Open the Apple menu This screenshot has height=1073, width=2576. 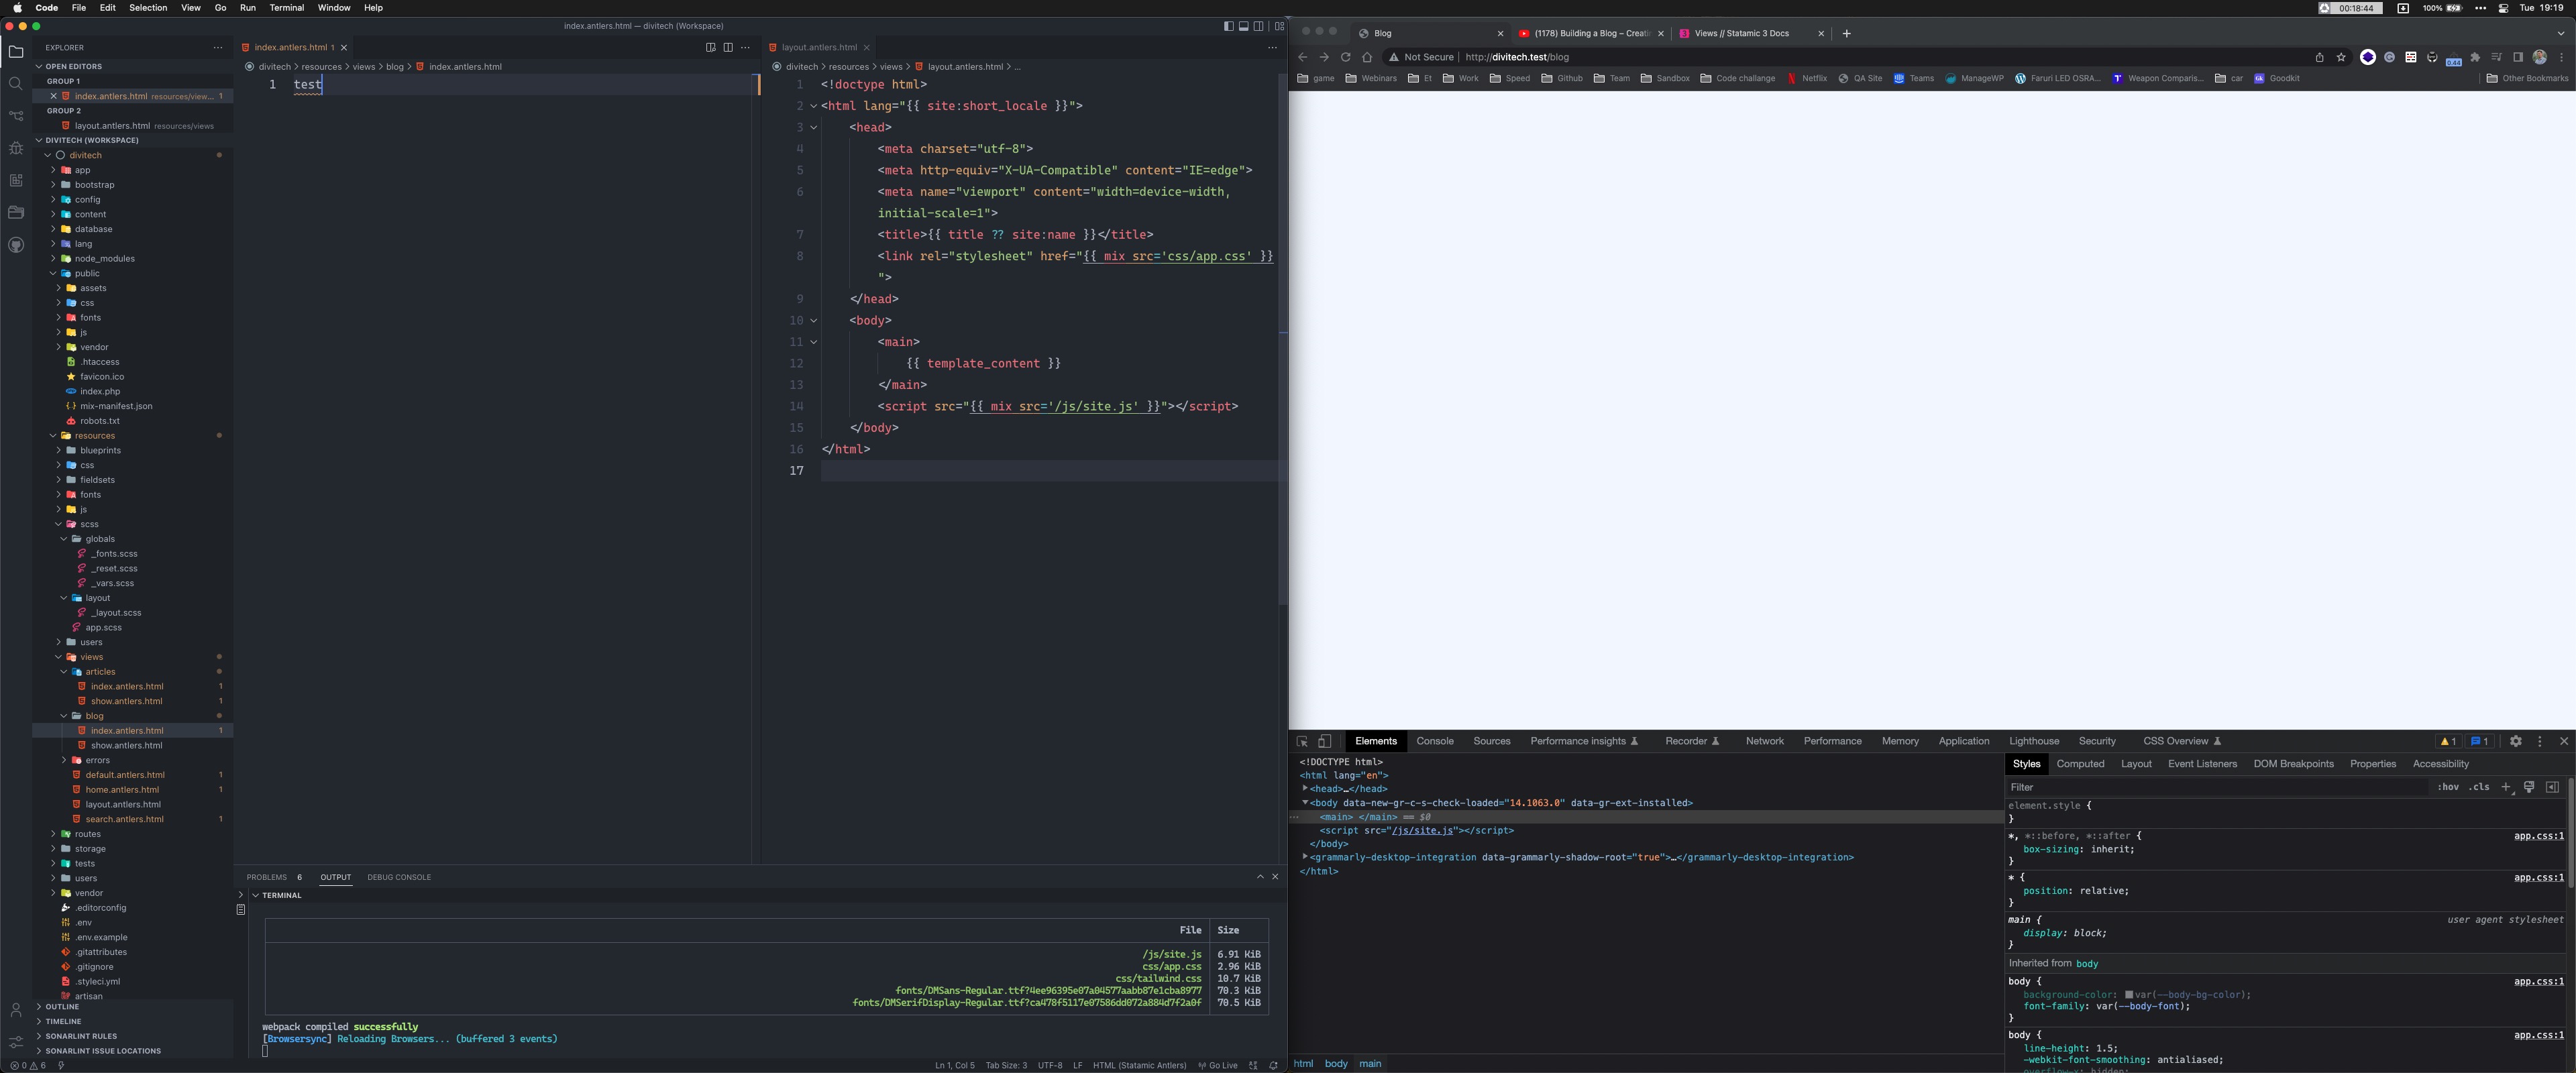(17, 7)
